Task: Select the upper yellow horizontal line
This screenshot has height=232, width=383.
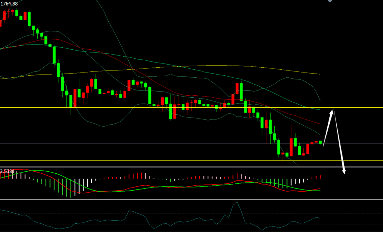Action: pyautogui.click(x=192, y=107)
